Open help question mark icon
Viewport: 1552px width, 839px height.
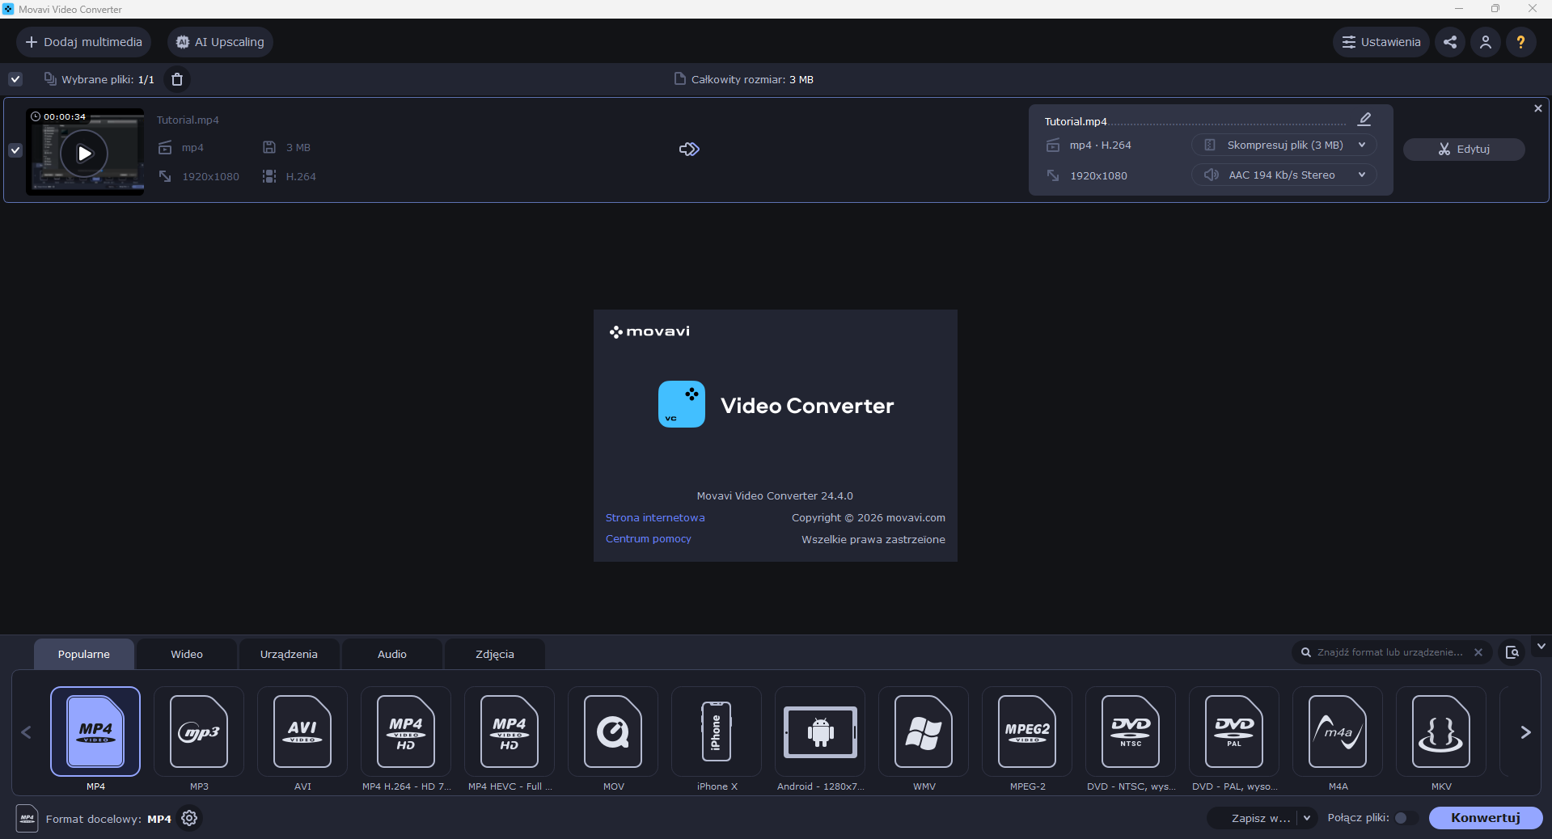pos(1520,42)
